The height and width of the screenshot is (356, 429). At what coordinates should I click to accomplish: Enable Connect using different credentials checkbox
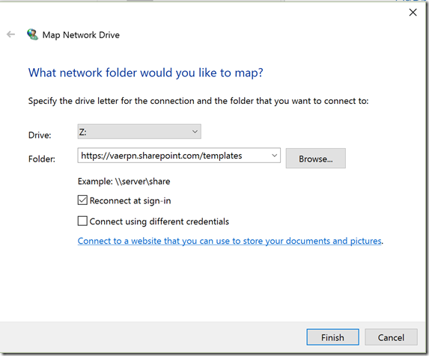click(82, 221)
